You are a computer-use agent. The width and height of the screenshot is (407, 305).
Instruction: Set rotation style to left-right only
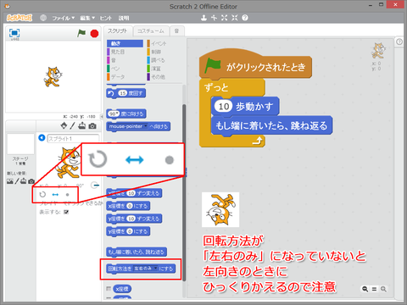55,194
